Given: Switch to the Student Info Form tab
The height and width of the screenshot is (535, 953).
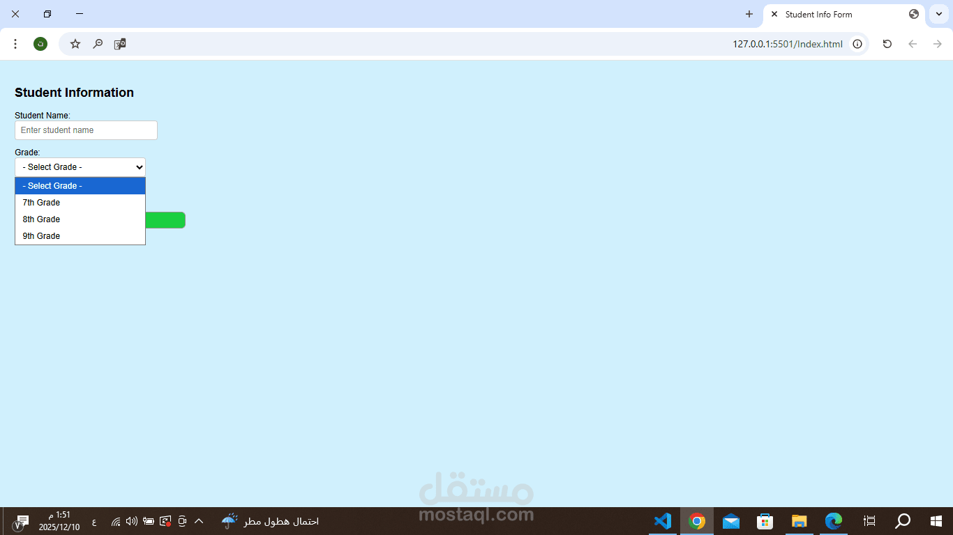Looking at the screenshot, I should click(x=844, y=14).
